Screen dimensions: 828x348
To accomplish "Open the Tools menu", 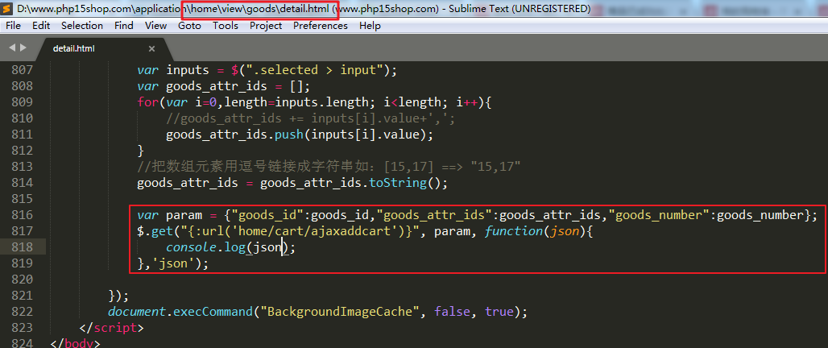I will click(226, 26).
